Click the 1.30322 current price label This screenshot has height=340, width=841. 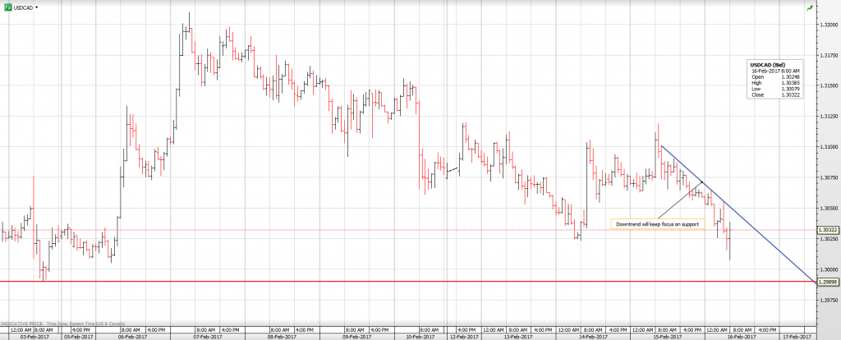tap(827, 231)
